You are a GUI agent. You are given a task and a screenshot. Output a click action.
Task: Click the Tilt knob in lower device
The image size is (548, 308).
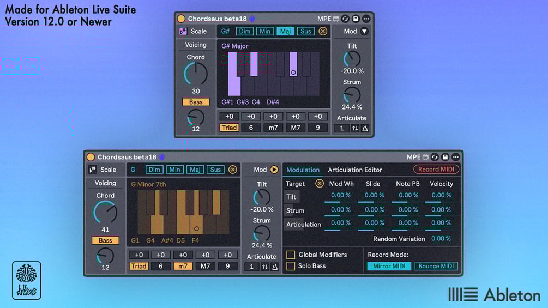pos(262,198)
